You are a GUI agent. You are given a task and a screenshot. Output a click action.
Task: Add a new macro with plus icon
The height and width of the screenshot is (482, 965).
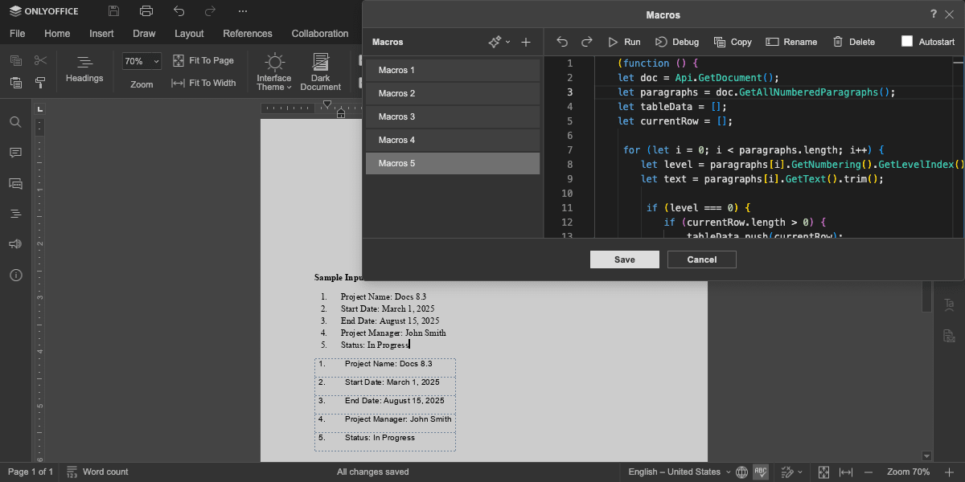(526, 42)
